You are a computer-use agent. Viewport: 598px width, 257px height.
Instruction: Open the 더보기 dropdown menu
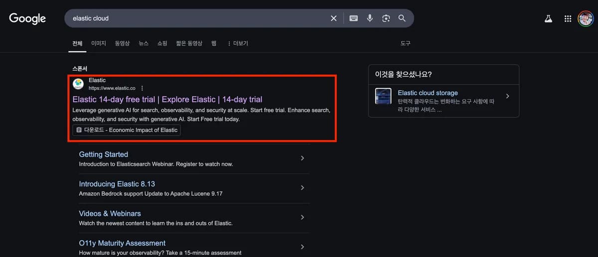tap(238, 44)
